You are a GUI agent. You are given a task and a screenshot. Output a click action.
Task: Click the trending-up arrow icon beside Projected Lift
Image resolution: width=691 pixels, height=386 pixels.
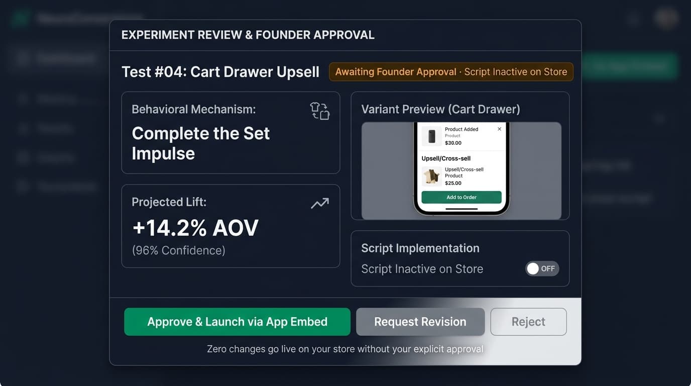[320, 203]
